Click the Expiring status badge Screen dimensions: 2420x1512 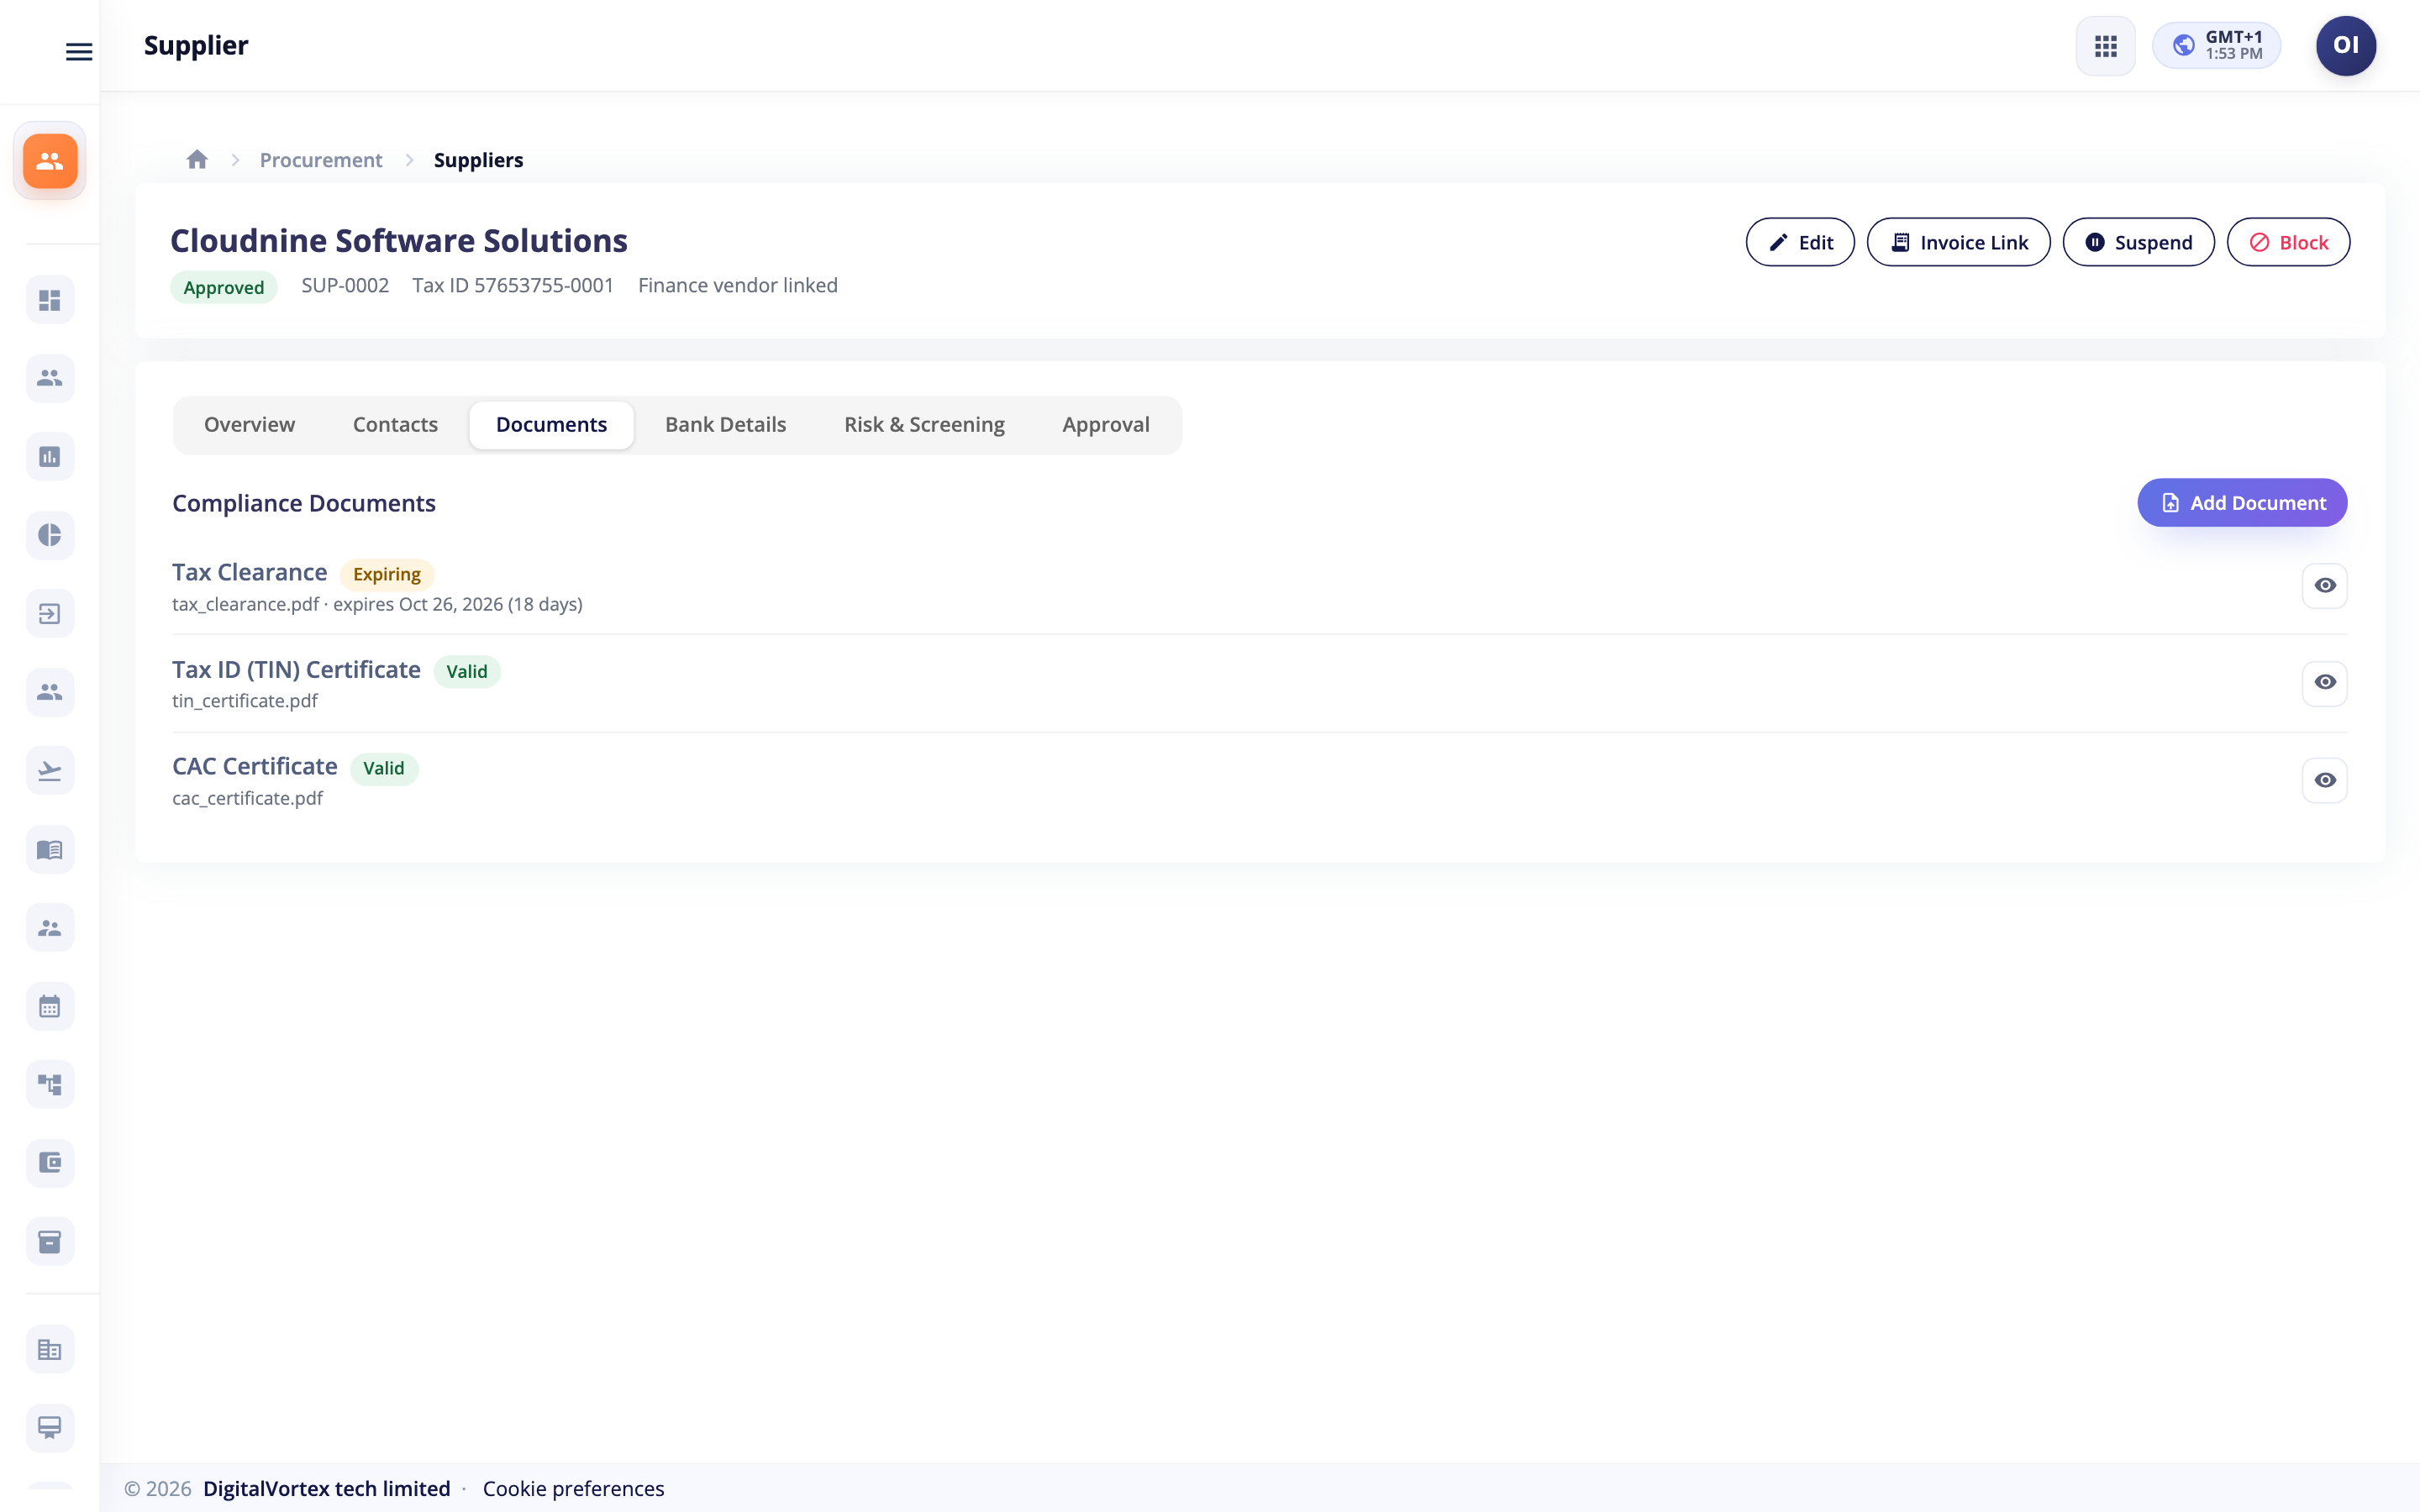pos(386,574)
